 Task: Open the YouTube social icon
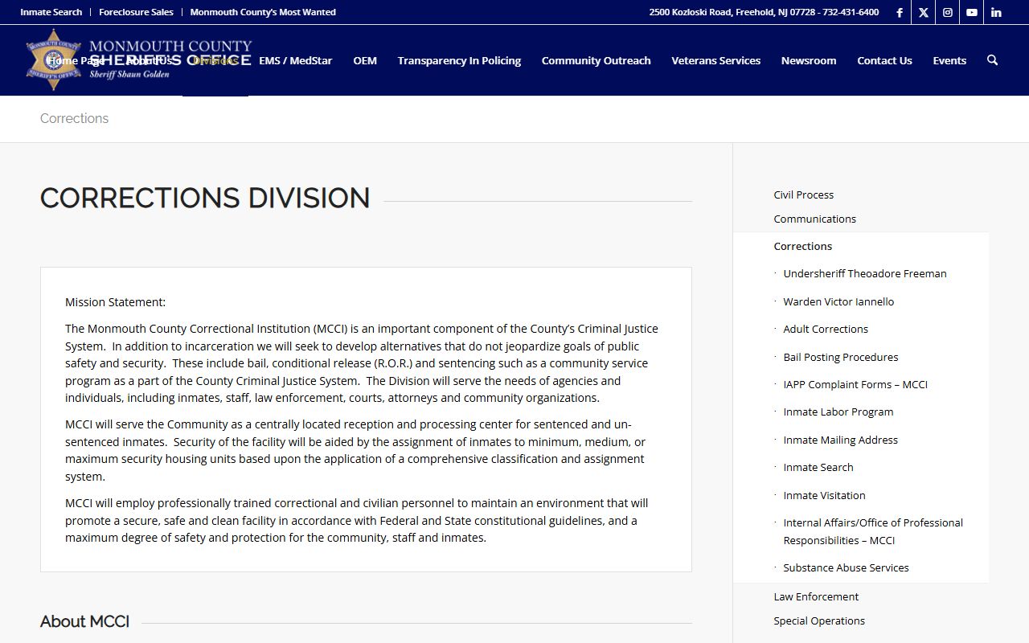coord(972,12)
